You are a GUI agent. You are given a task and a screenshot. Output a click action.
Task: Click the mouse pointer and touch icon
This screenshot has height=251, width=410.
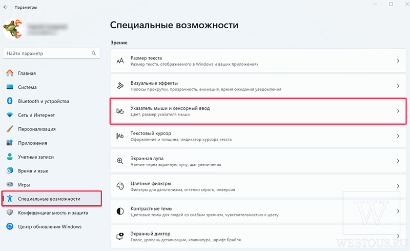pyautogui.click(x=120, y=111)
